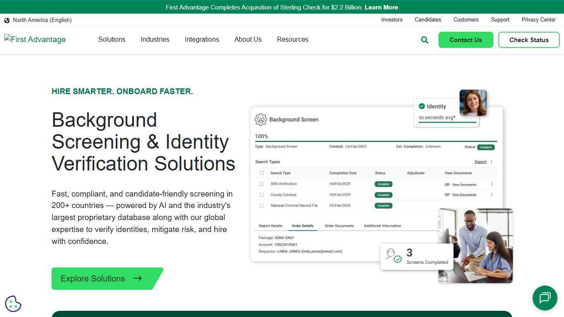Check the County Criminal row checkbox
This screenshot has height=317, width=564.
(x=261, y=194)
